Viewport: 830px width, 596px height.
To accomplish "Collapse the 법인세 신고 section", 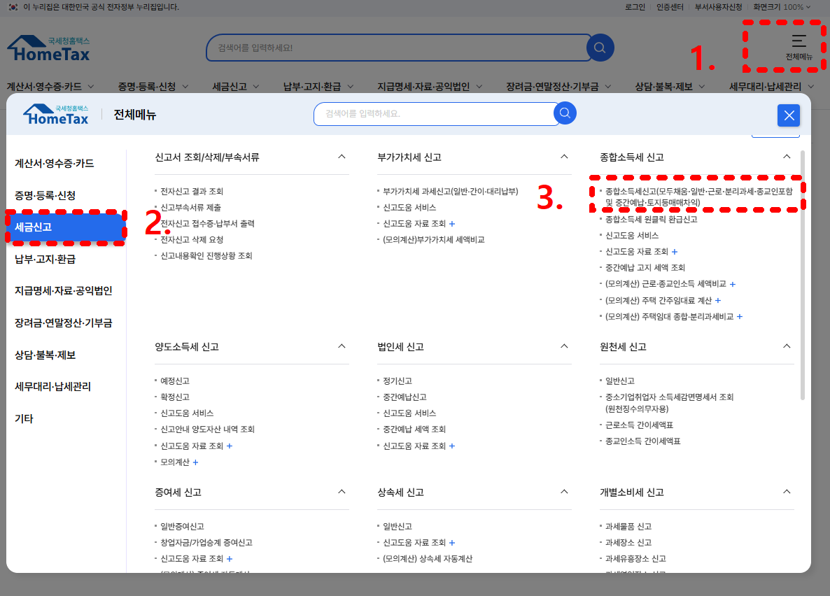I will coord(564,346).
